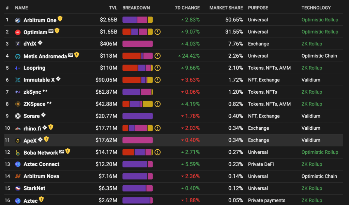Click the OP badge next to Boba Network
This screenshot has width=349, height=205.
point(62,152)
